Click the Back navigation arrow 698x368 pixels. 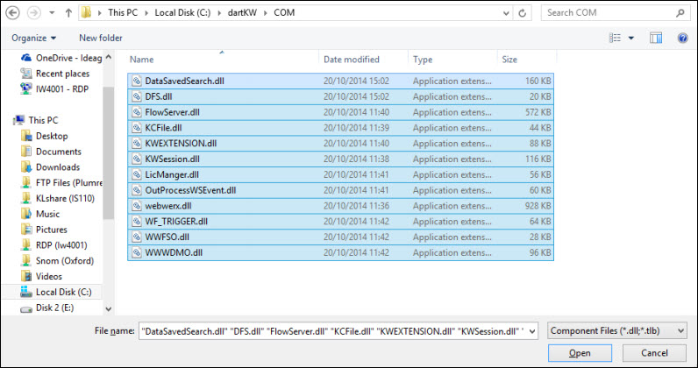tap(12, 13)
